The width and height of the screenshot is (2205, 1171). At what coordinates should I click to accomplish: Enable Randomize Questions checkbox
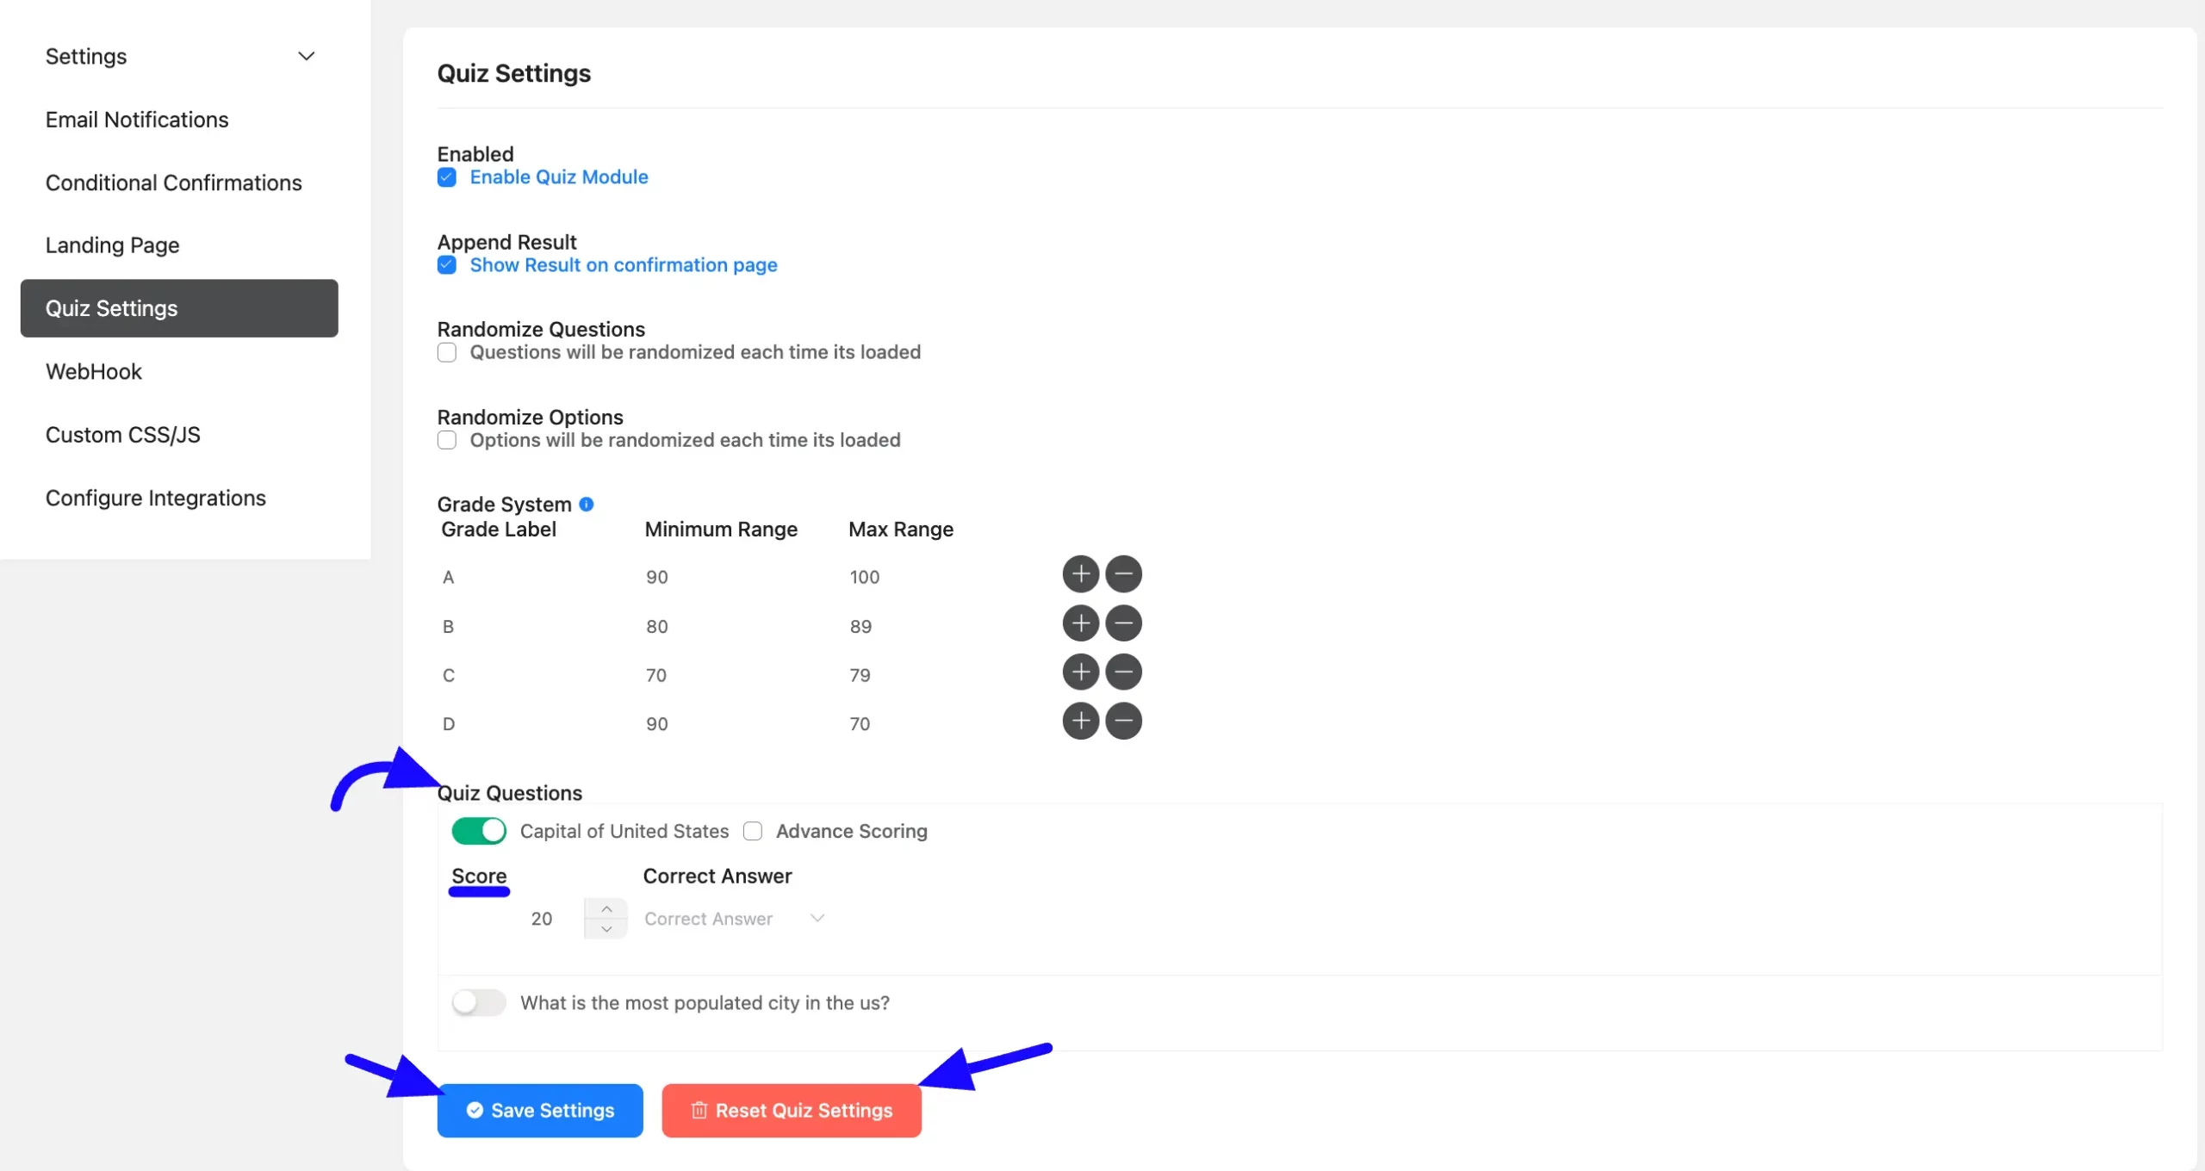[447, 353]
